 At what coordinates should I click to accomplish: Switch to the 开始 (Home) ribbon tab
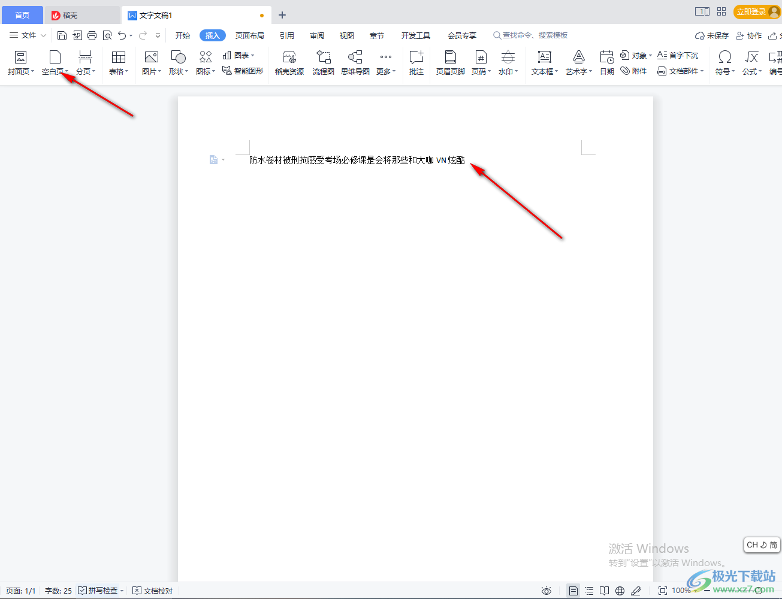[183, 35]
